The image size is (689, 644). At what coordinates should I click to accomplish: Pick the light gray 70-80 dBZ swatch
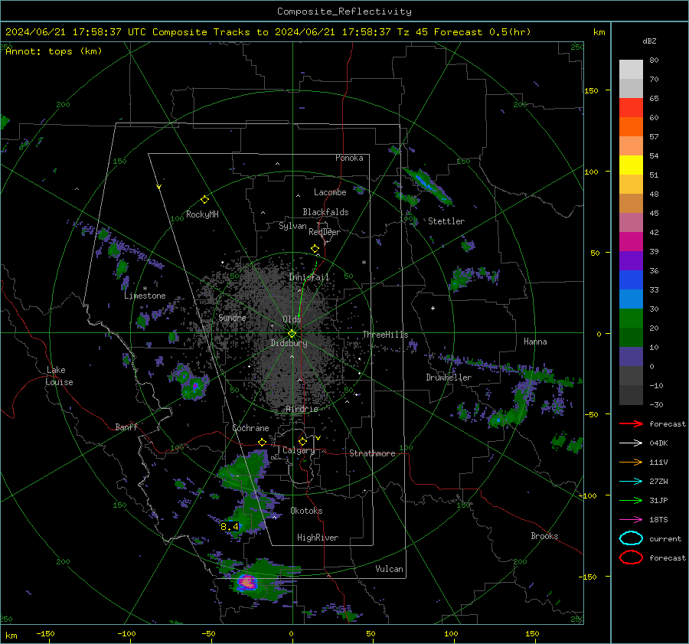coord(631,70)
